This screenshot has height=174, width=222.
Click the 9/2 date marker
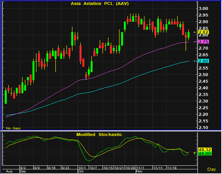click(23, 168)
